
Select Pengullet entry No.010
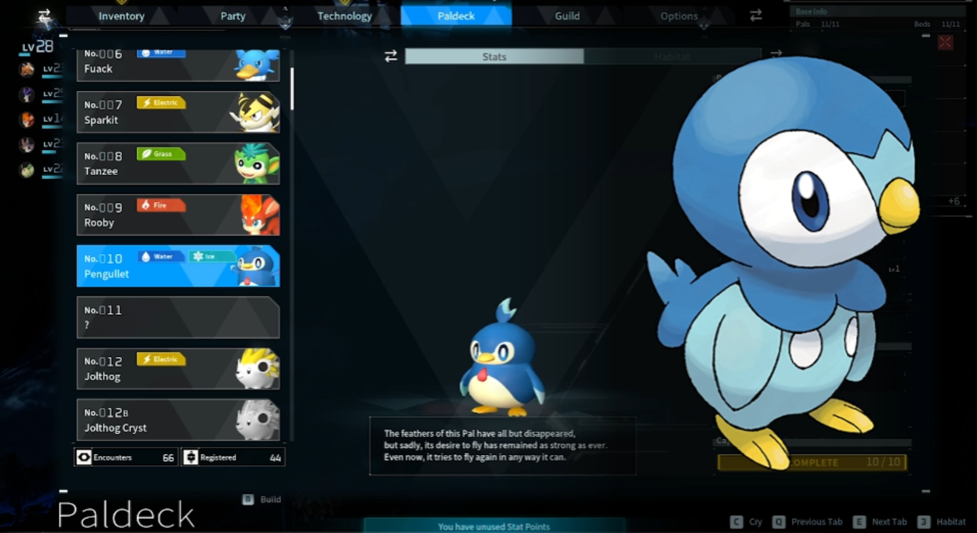[178, 266]
